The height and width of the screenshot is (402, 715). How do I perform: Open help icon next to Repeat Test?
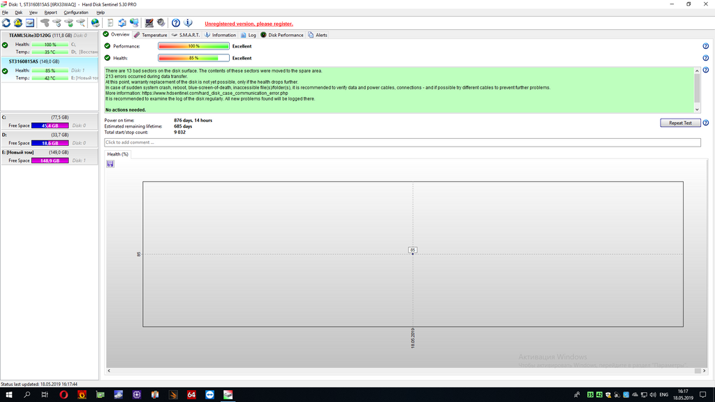705,123
